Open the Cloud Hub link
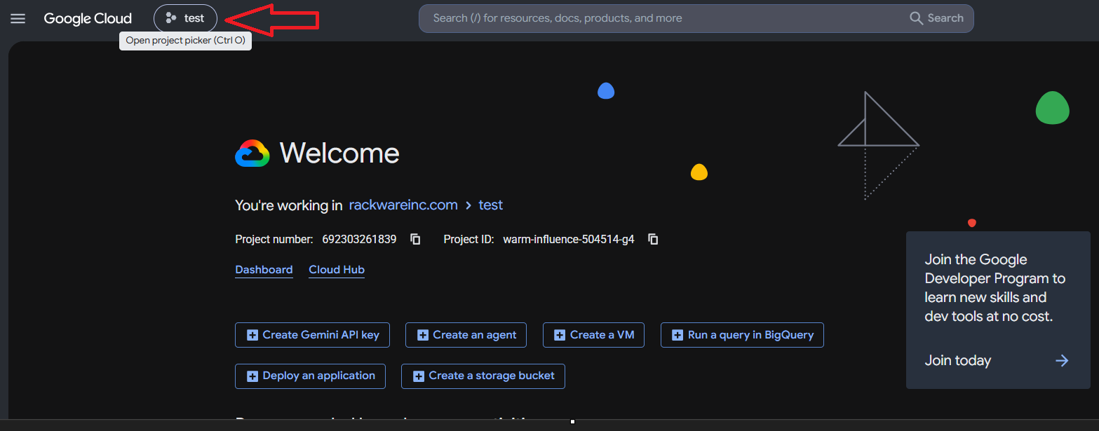Screen dimensions: 1099x431 [x=337, y=270]
